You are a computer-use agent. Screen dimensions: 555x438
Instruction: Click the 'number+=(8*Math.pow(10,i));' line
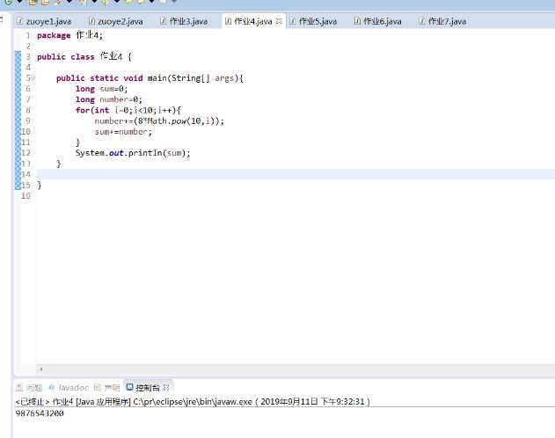point(159,121)
